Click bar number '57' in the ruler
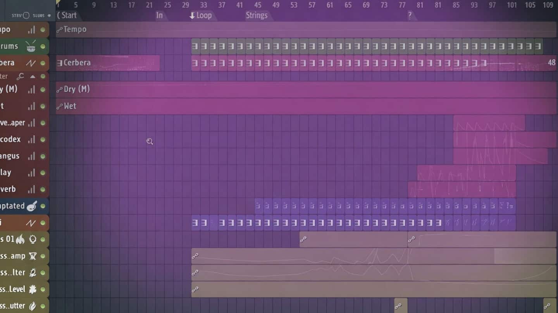 point(312,5)
